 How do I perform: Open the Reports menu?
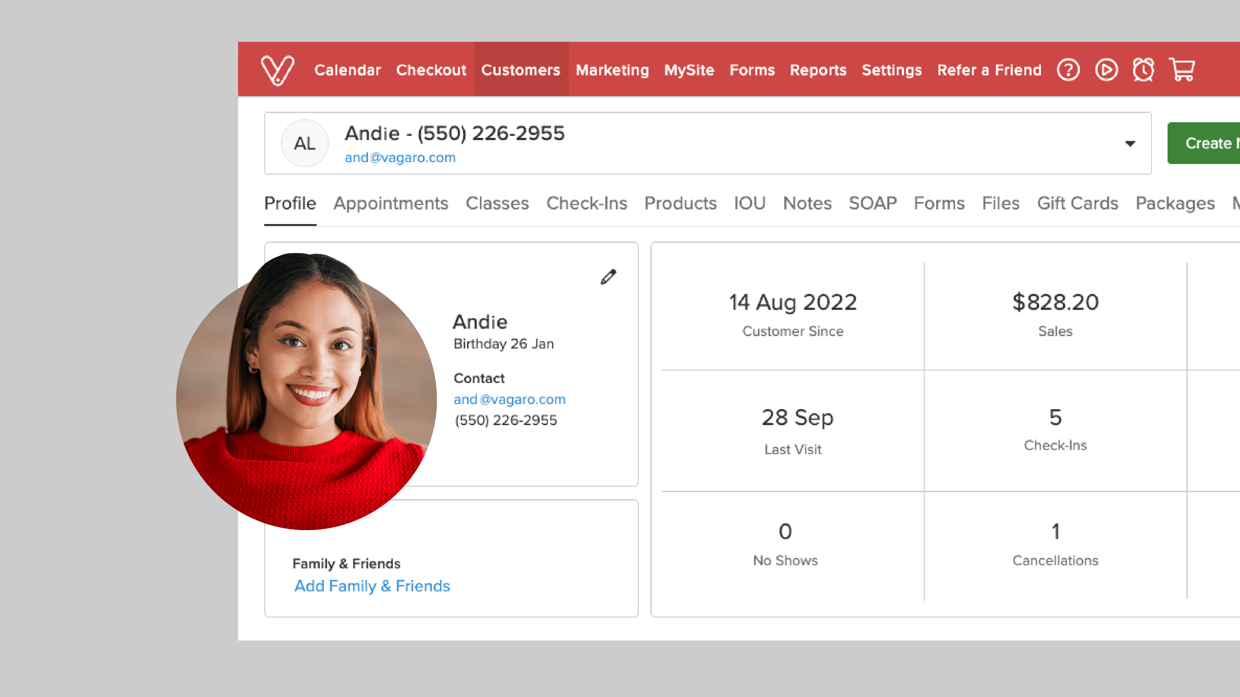(x=818, y=70)
